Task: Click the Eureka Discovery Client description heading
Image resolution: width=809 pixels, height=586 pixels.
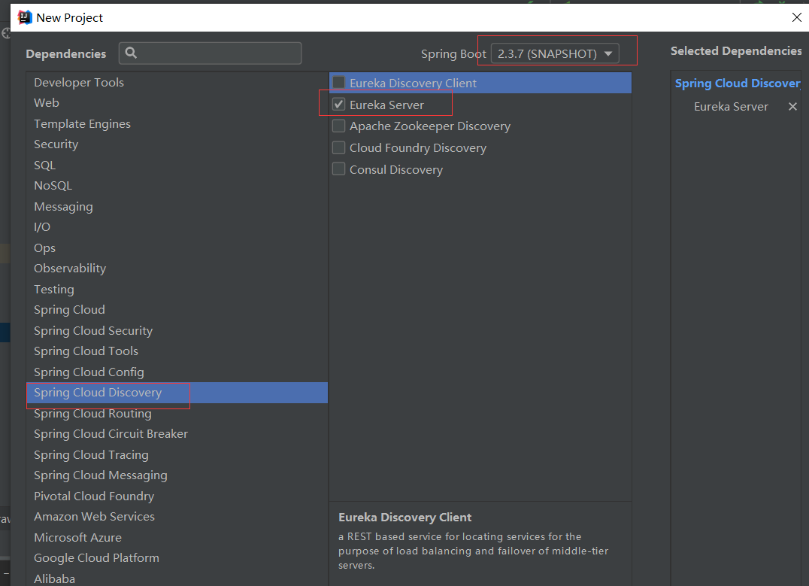Action: [x=404, y=518]
